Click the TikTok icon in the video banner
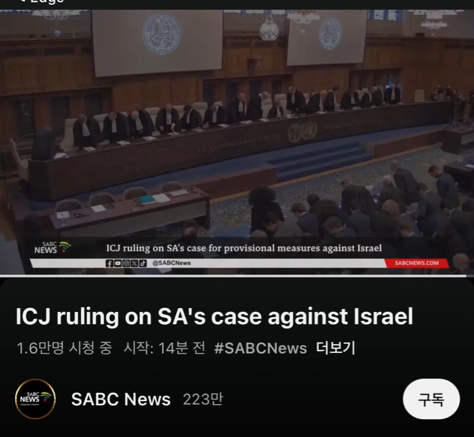Viewport: 474px width, 437px height. tap(143, 263)
